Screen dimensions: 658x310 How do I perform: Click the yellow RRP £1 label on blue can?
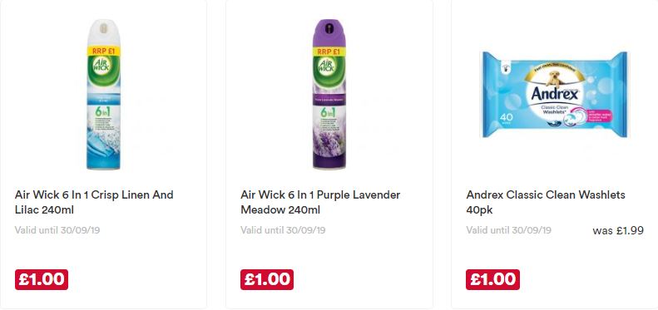click(x=103, y=52)
